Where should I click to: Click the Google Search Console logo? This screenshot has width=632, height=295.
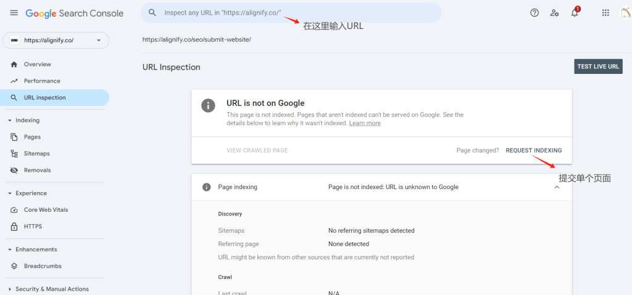75,14
